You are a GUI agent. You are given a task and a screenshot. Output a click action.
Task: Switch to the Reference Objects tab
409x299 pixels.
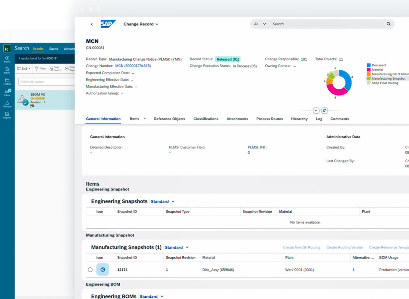tap(169, 119)
